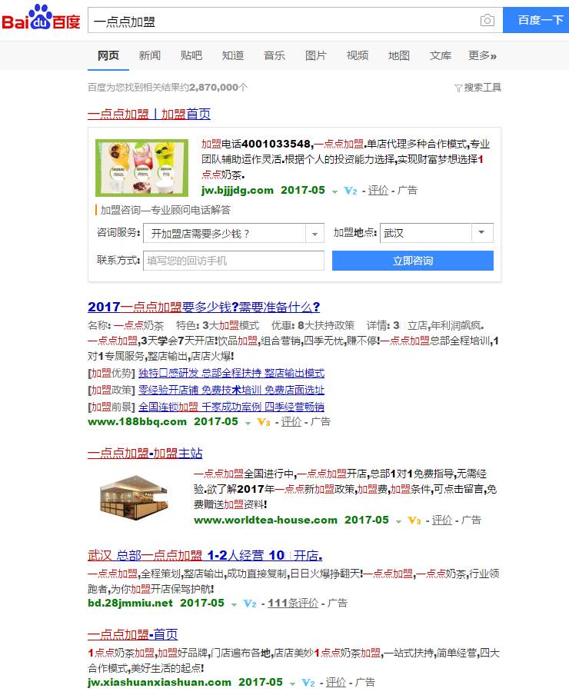Viewport: 569px width, 695px height.
Task: Click the V2 badge next to bd.28jmmiu.net
Action: pos(250,604)
